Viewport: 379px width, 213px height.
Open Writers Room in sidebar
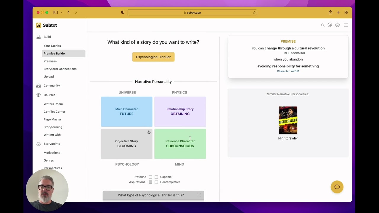(x=53, y=104)
